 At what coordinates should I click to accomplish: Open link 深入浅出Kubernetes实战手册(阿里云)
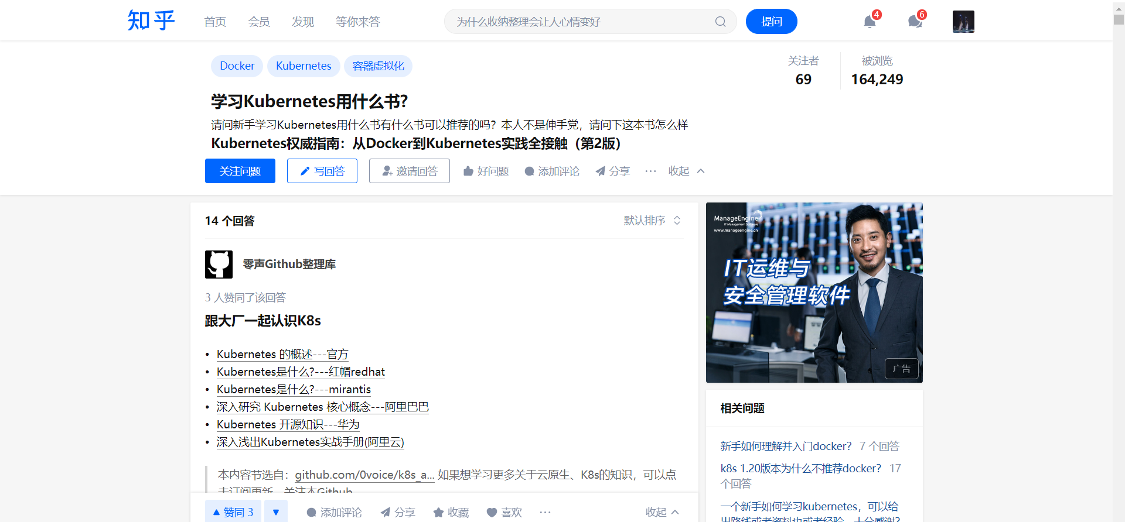tap(311, 442)
